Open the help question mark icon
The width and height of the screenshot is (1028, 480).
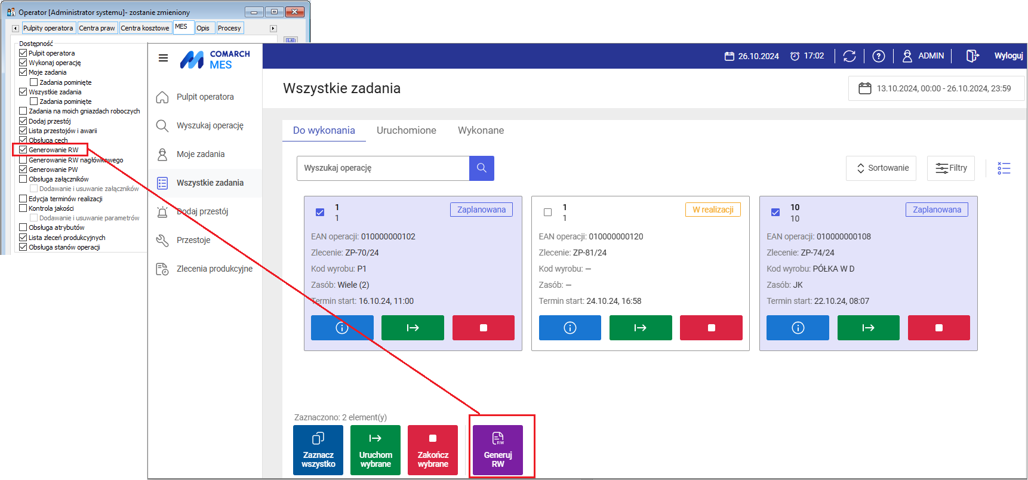pyautogui.click(x=879, y=56)
